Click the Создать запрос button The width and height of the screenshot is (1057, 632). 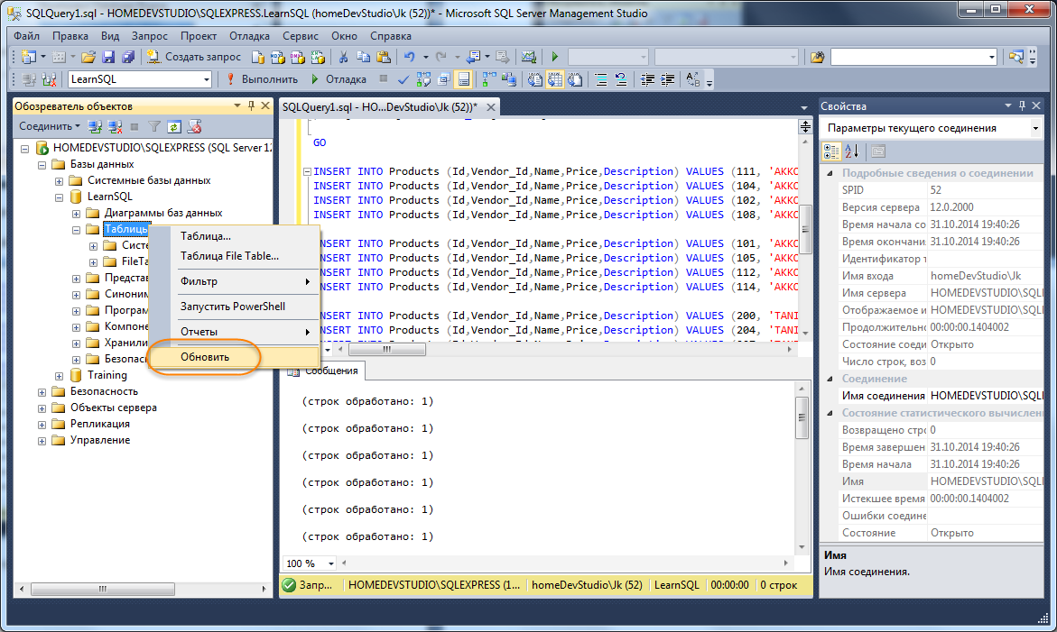point(193,57)
